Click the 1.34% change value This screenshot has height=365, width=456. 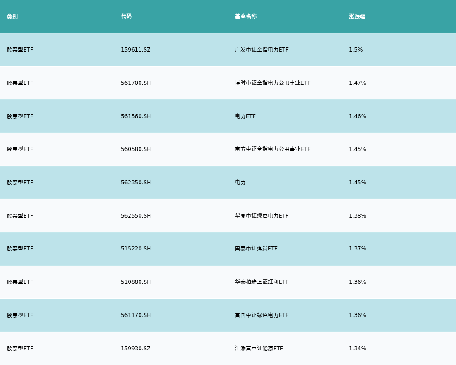tap(357, 349)
